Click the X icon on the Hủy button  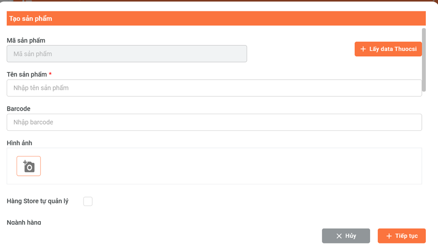[339, 236]
